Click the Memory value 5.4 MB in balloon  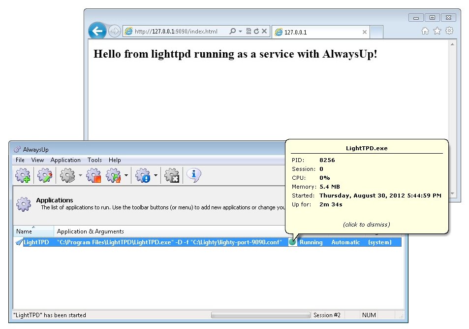330,187
